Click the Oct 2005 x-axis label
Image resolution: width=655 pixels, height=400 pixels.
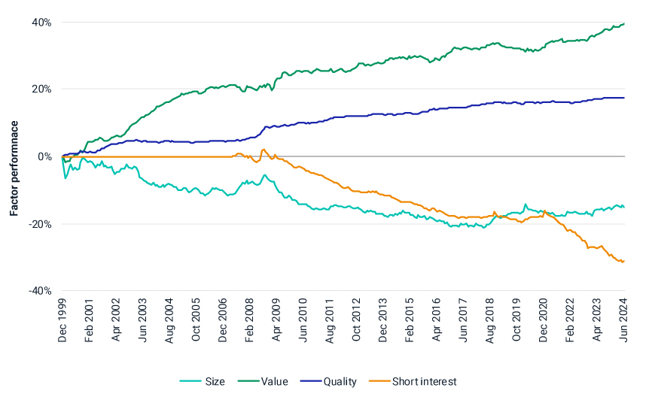click(196, 320)
